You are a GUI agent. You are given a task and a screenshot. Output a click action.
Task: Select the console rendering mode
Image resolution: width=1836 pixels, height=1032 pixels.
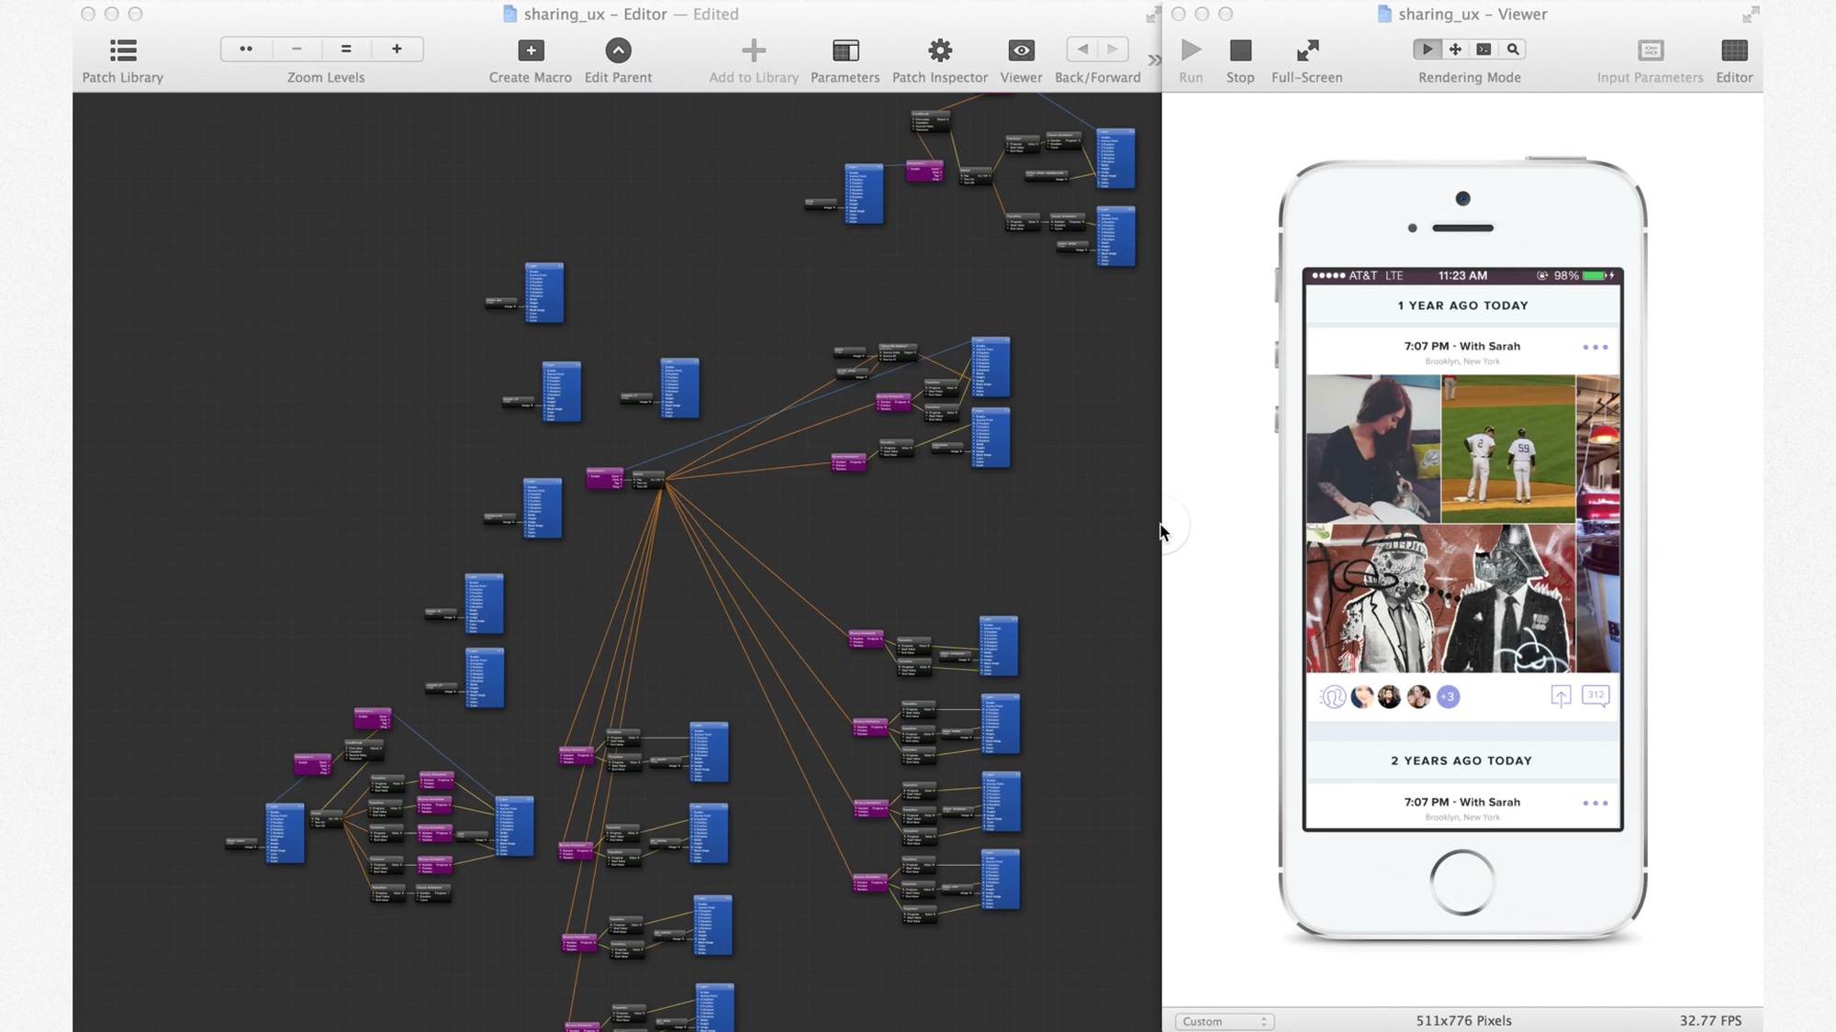pos(1483,50)
